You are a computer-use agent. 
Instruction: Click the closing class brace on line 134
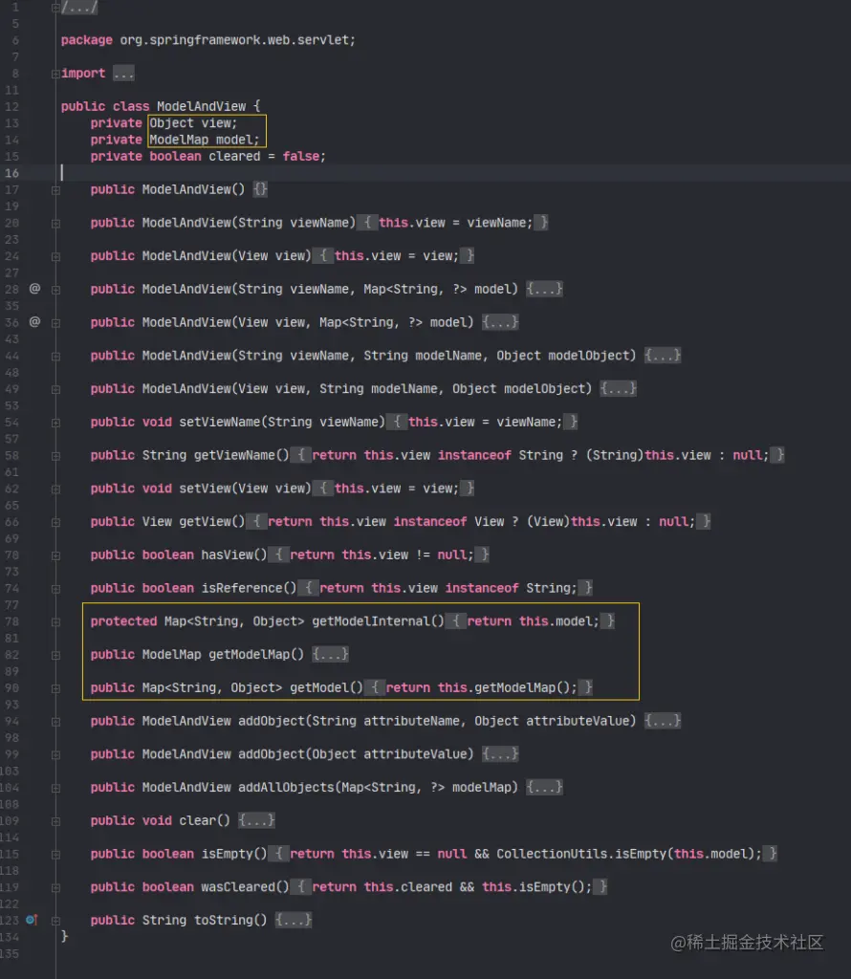pyautogui.click(x=64, y=935)
